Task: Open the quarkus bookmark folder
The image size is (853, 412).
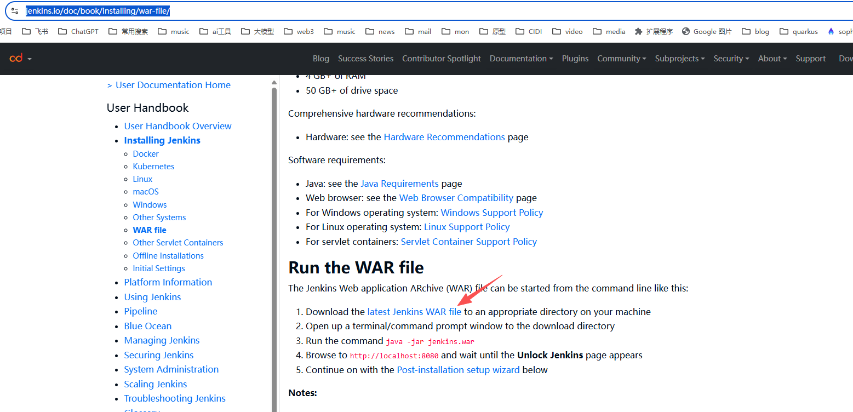Action: tap(799, 32)
